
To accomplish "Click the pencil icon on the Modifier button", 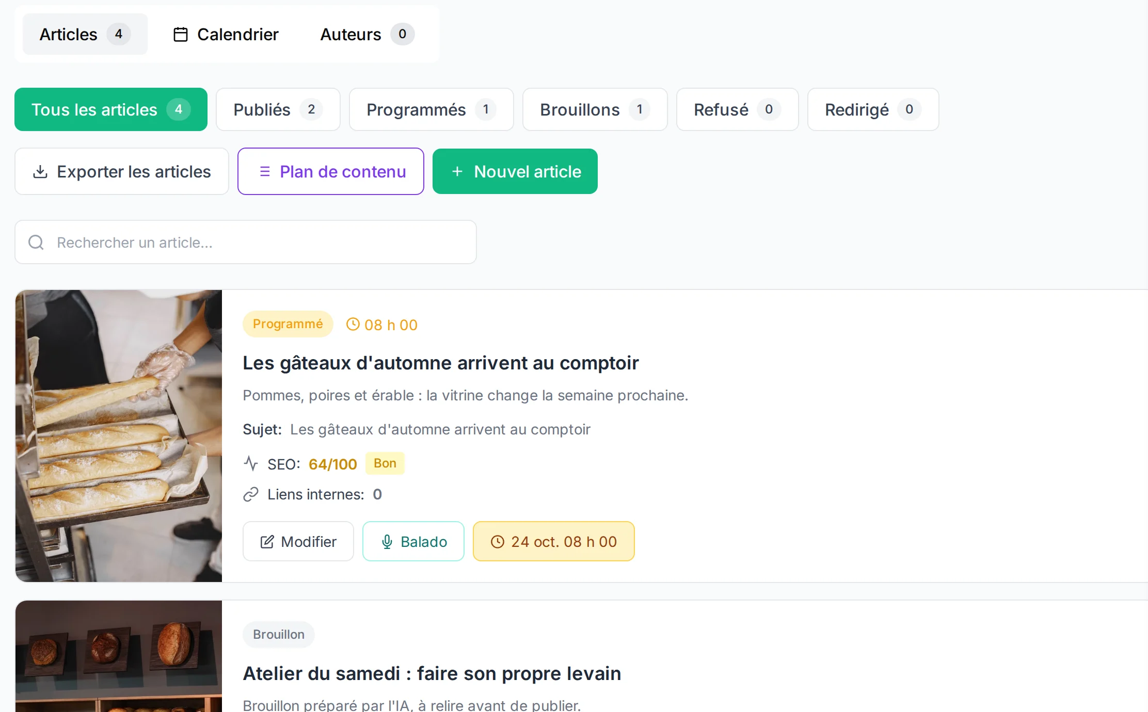I will pos(267,542).
